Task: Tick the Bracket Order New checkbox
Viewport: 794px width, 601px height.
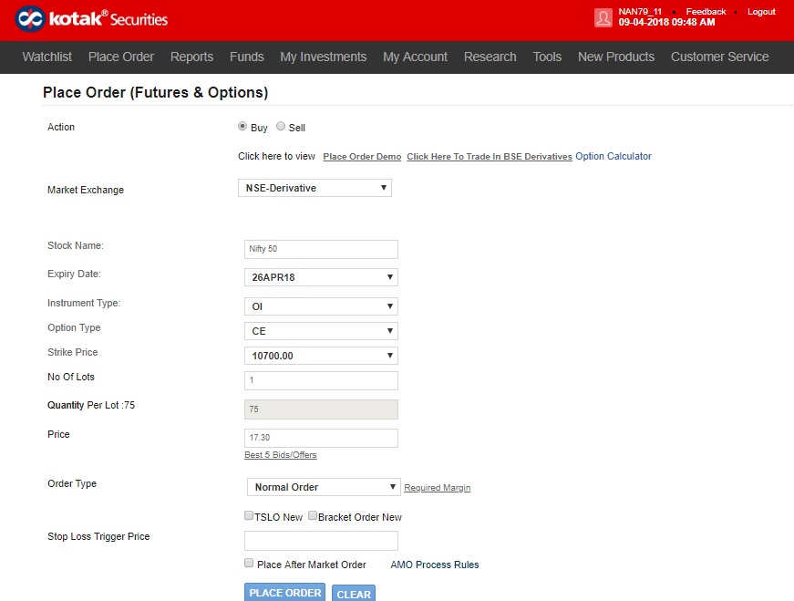Action: pyautogui.click(x=313, y=515)
